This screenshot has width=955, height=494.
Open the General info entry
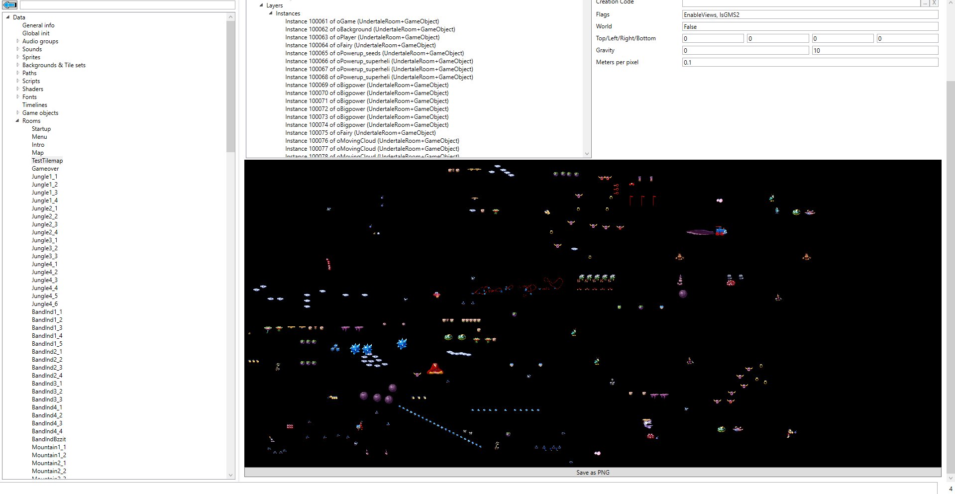click(x=38, y=25)
